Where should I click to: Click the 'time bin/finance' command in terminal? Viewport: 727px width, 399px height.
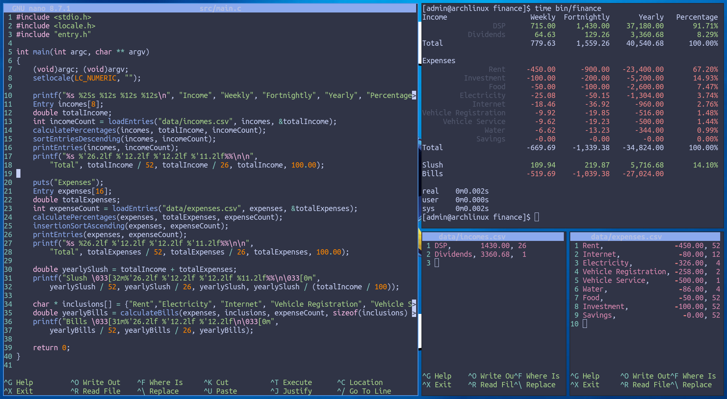pos(568,8)
